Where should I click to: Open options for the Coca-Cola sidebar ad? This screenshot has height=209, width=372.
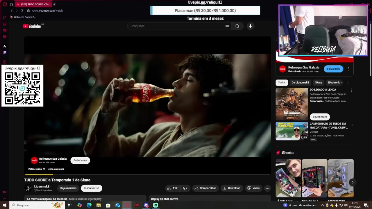tap(348, 69)
